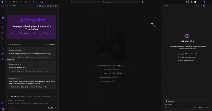The height and width of the screenshot is (111, 212).
Task: Open Accounts menu in activity bar
Action: (x=3, y=103)
